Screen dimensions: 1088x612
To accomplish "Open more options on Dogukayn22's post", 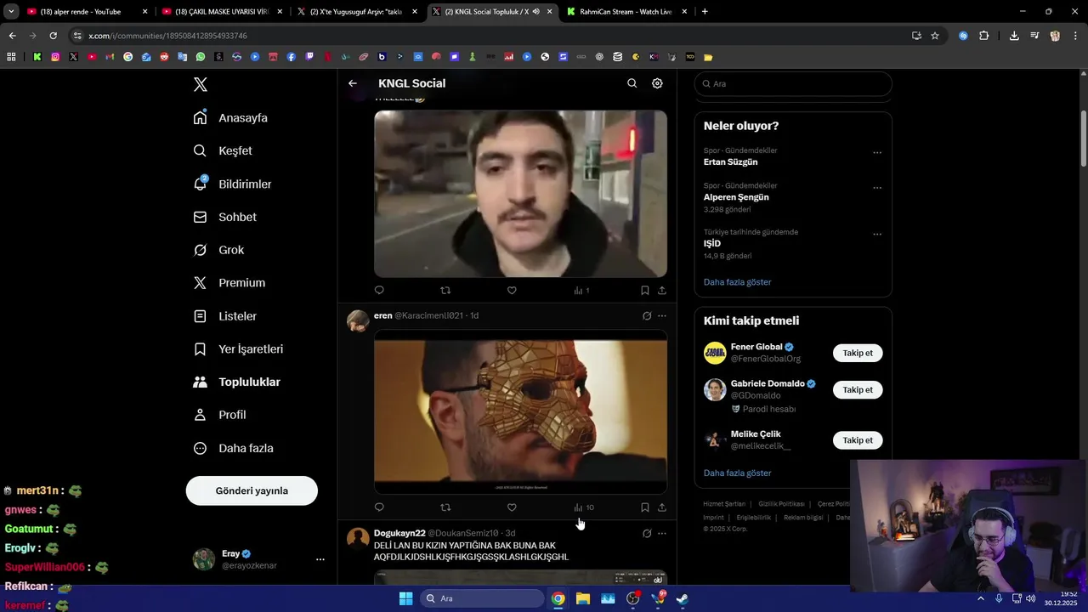I will [x=662, y=534].
